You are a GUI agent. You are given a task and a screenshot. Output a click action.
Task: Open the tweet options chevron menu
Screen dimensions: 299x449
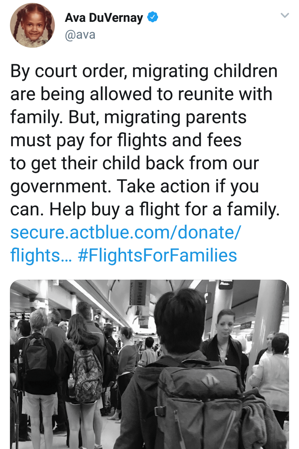point(284,15)
